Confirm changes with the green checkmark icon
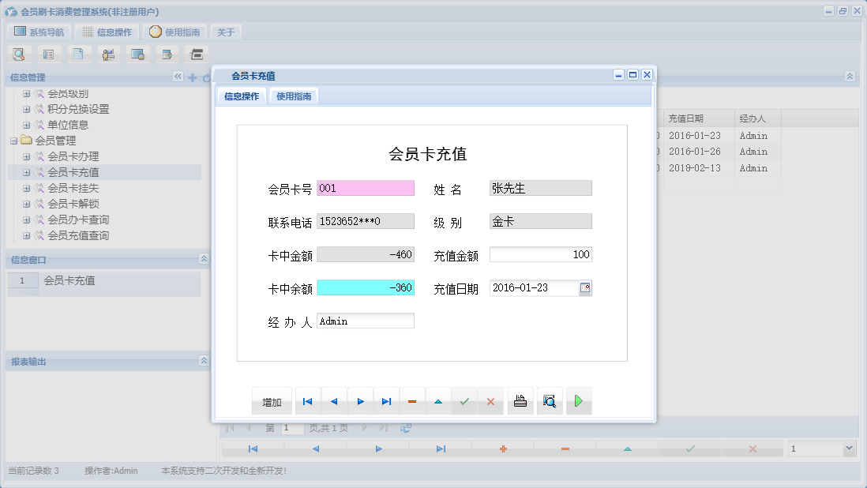 464,401
